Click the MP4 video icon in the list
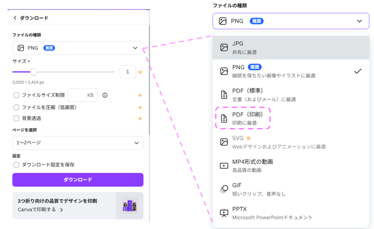Image resolution: width=374 pixels, height=229 pixels. (224, 166)
